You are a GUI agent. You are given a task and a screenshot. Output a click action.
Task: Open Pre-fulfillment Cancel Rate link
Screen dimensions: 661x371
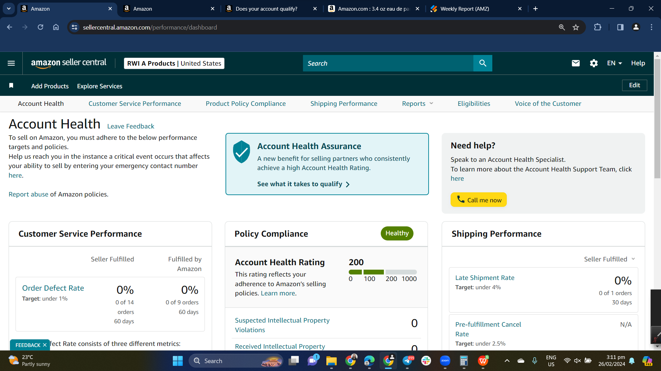(488, 329)
